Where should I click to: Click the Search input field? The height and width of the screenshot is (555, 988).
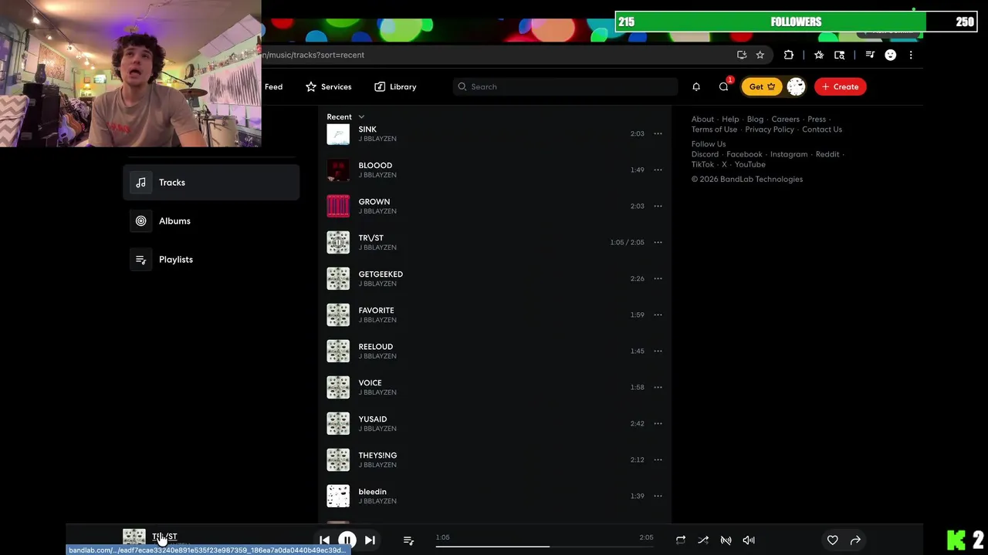(565, 87)
